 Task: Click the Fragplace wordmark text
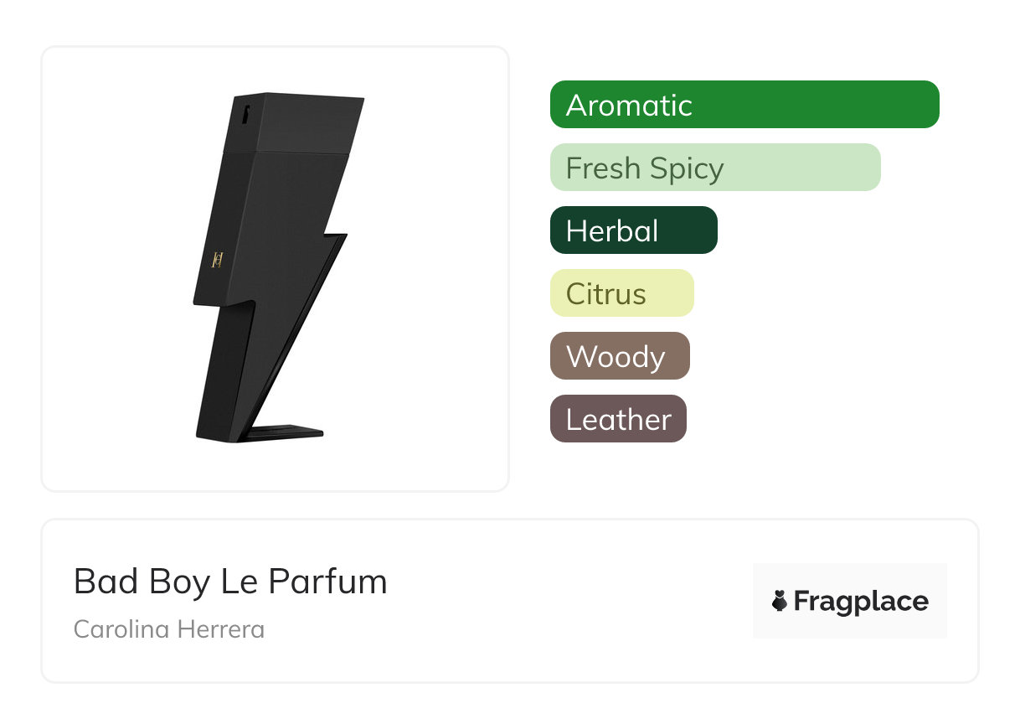861,602
